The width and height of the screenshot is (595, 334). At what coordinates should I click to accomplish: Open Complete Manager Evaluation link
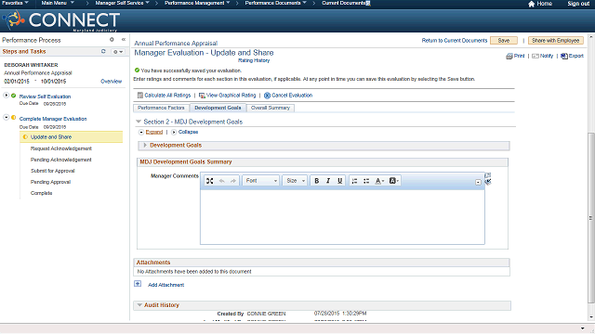[53, 119]
